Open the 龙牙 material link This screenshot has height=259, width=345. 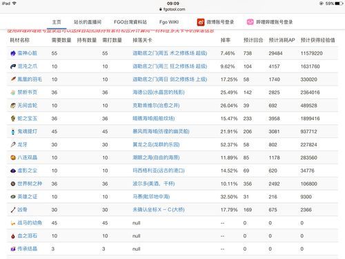click(x=22, y=144)
